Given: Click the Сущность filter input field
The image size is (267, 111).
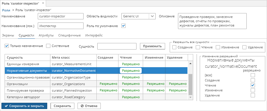Looking at the screenshot, I should coord(117,46).
